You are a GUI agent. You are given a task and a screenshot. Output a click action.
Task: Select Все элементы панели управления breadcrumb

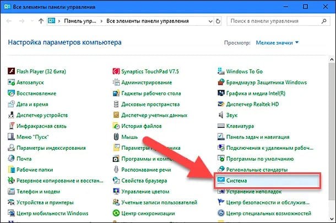[148, 21]
